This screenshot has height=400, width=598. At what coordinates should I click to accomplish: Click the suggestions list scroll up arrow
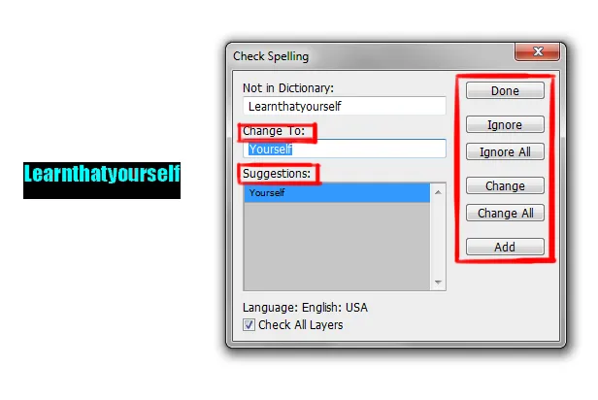[439, 193]
